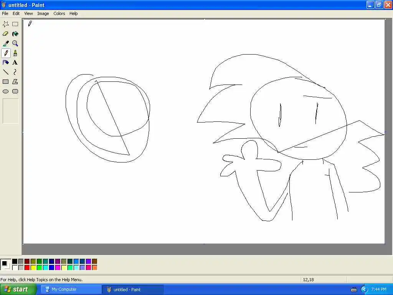
Task: Select the brown color swatch
Action: coord(94,262)
